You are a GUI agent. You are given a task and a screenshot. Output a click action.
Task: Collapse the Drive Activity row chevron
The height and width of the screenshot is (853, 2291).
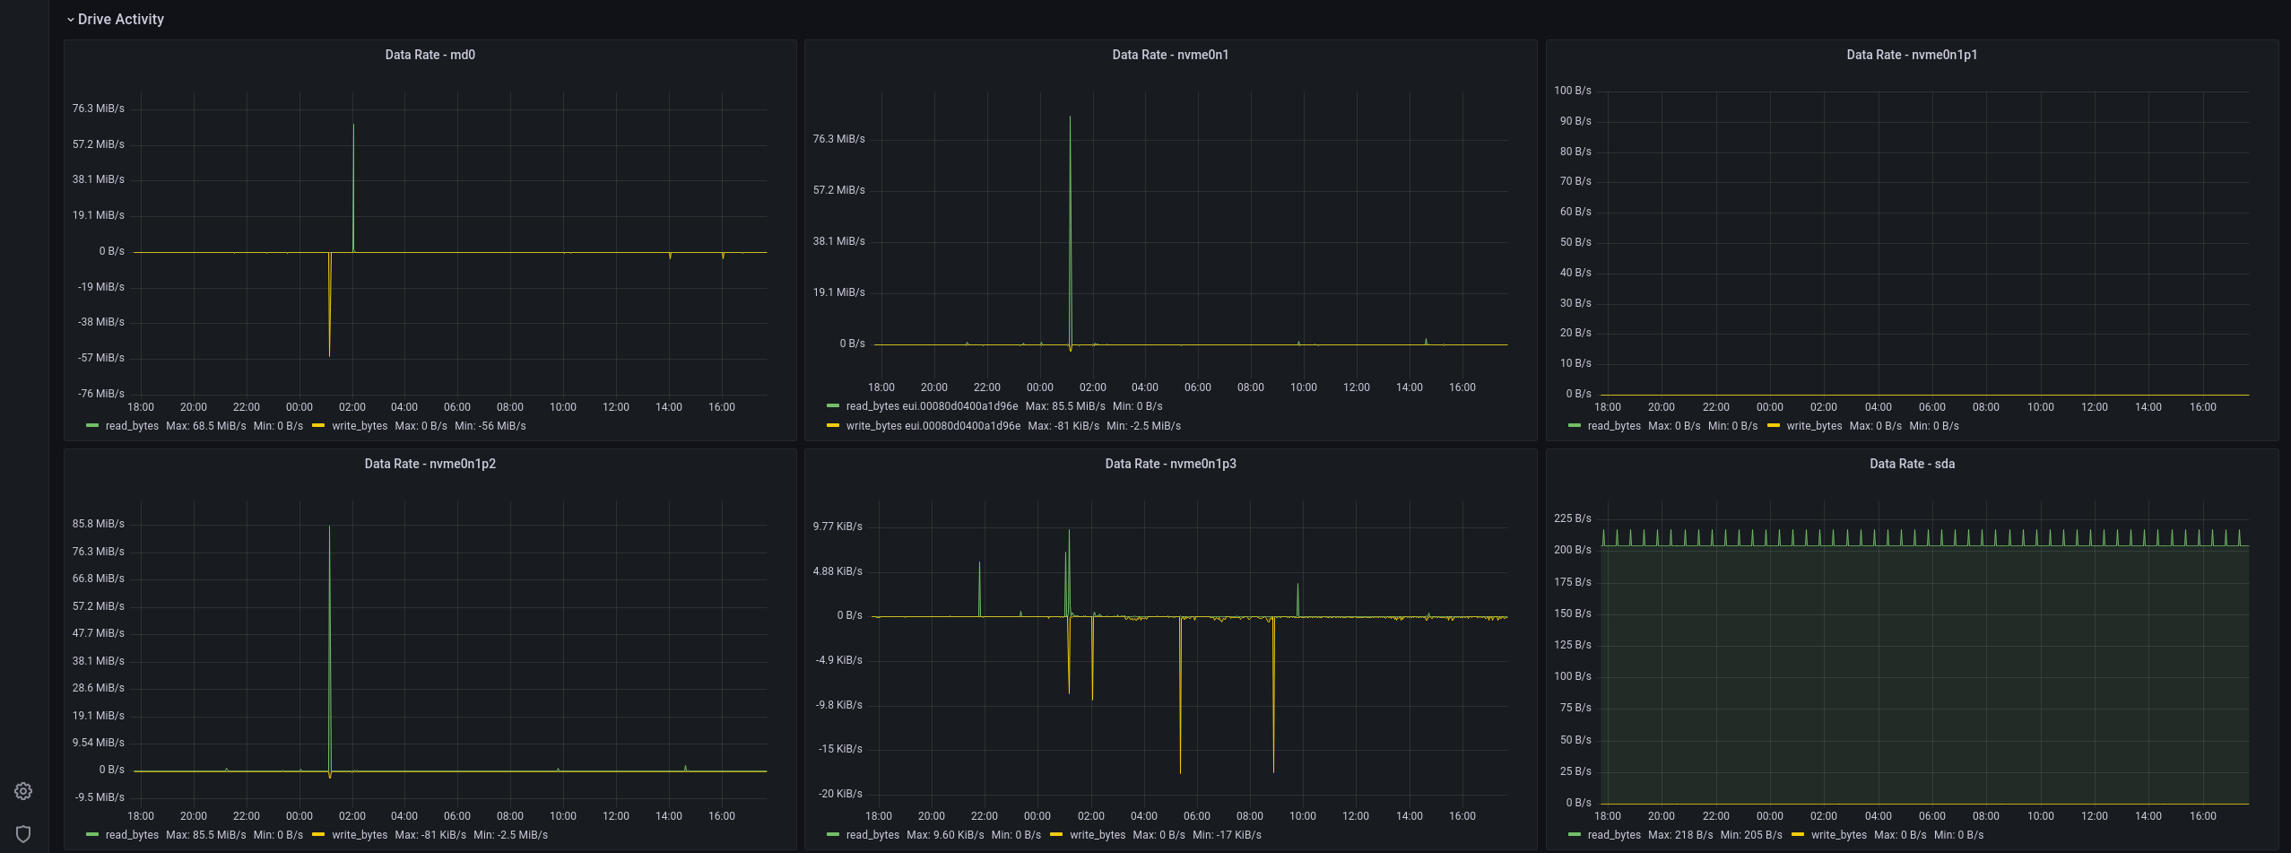click(x=71, y=20)
